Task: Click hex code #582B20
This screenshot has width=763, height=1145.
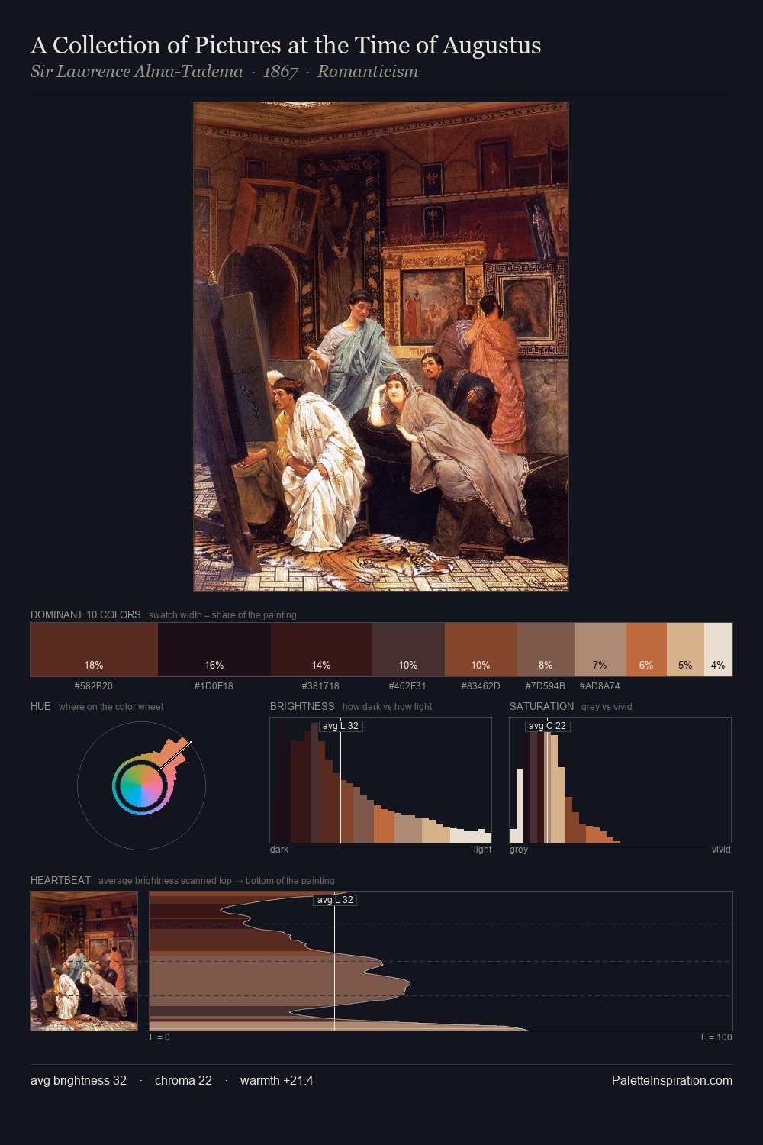Action: [94, 686]
